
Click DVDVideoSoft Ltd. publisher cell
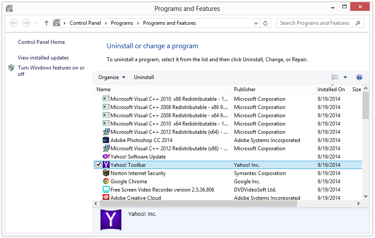[255, 190]
